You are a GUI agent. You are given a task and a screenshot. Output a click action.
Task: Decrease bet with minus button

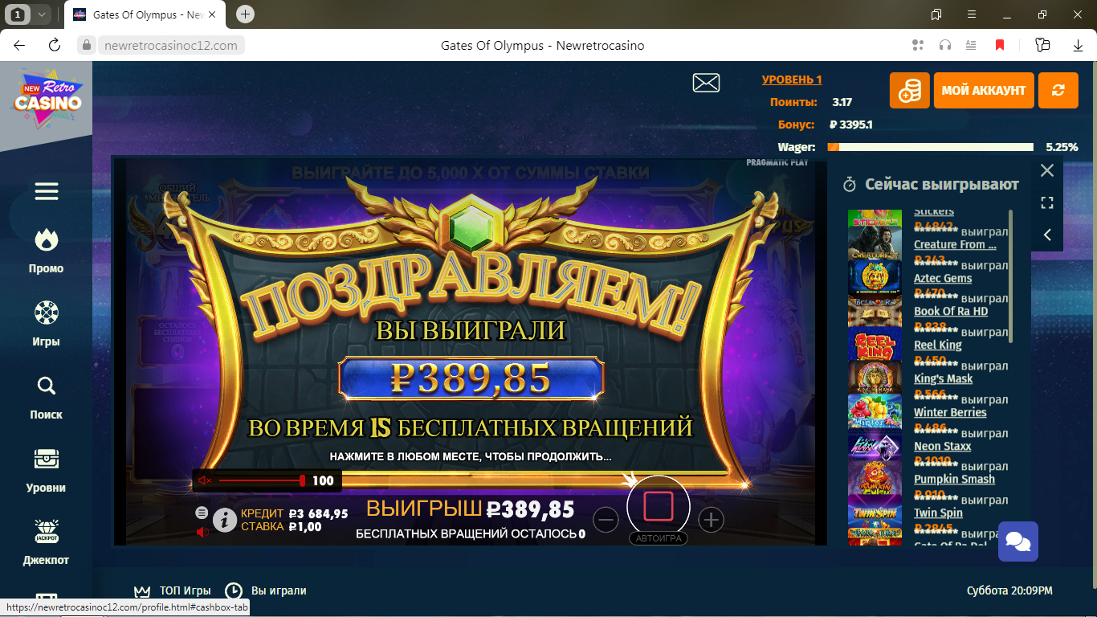[x=606, y=521]
